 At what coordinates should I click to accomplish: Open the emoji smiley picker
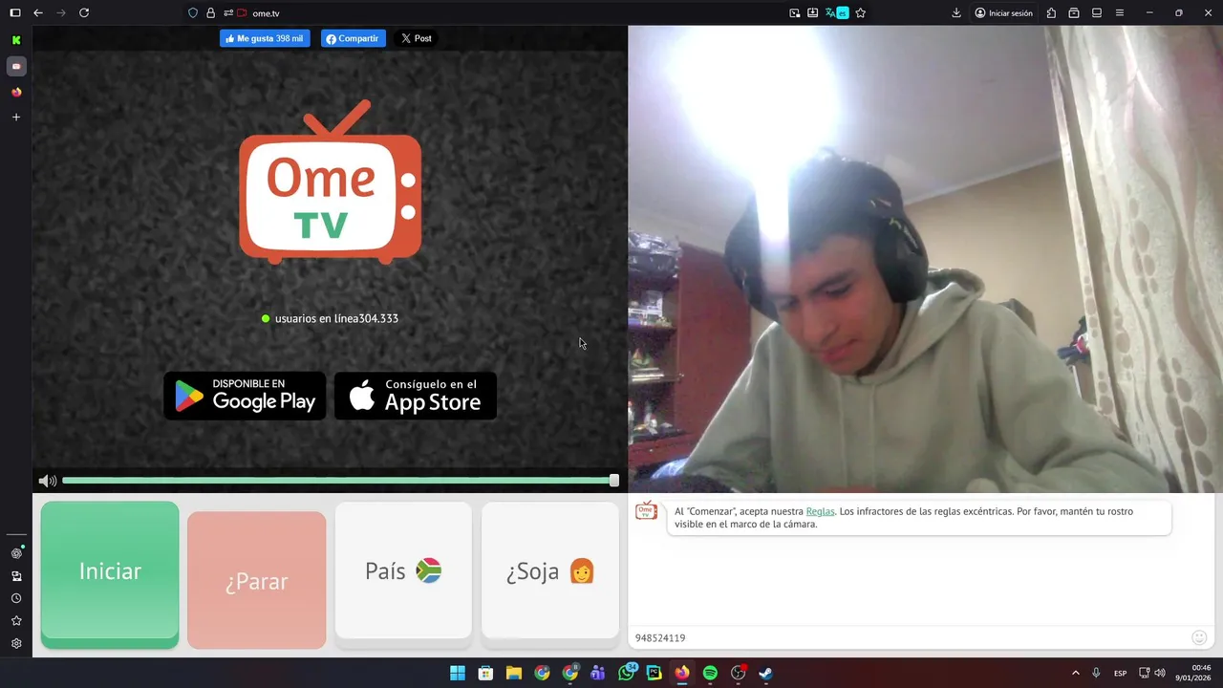pyautogui.click(x=1199, y=637)
